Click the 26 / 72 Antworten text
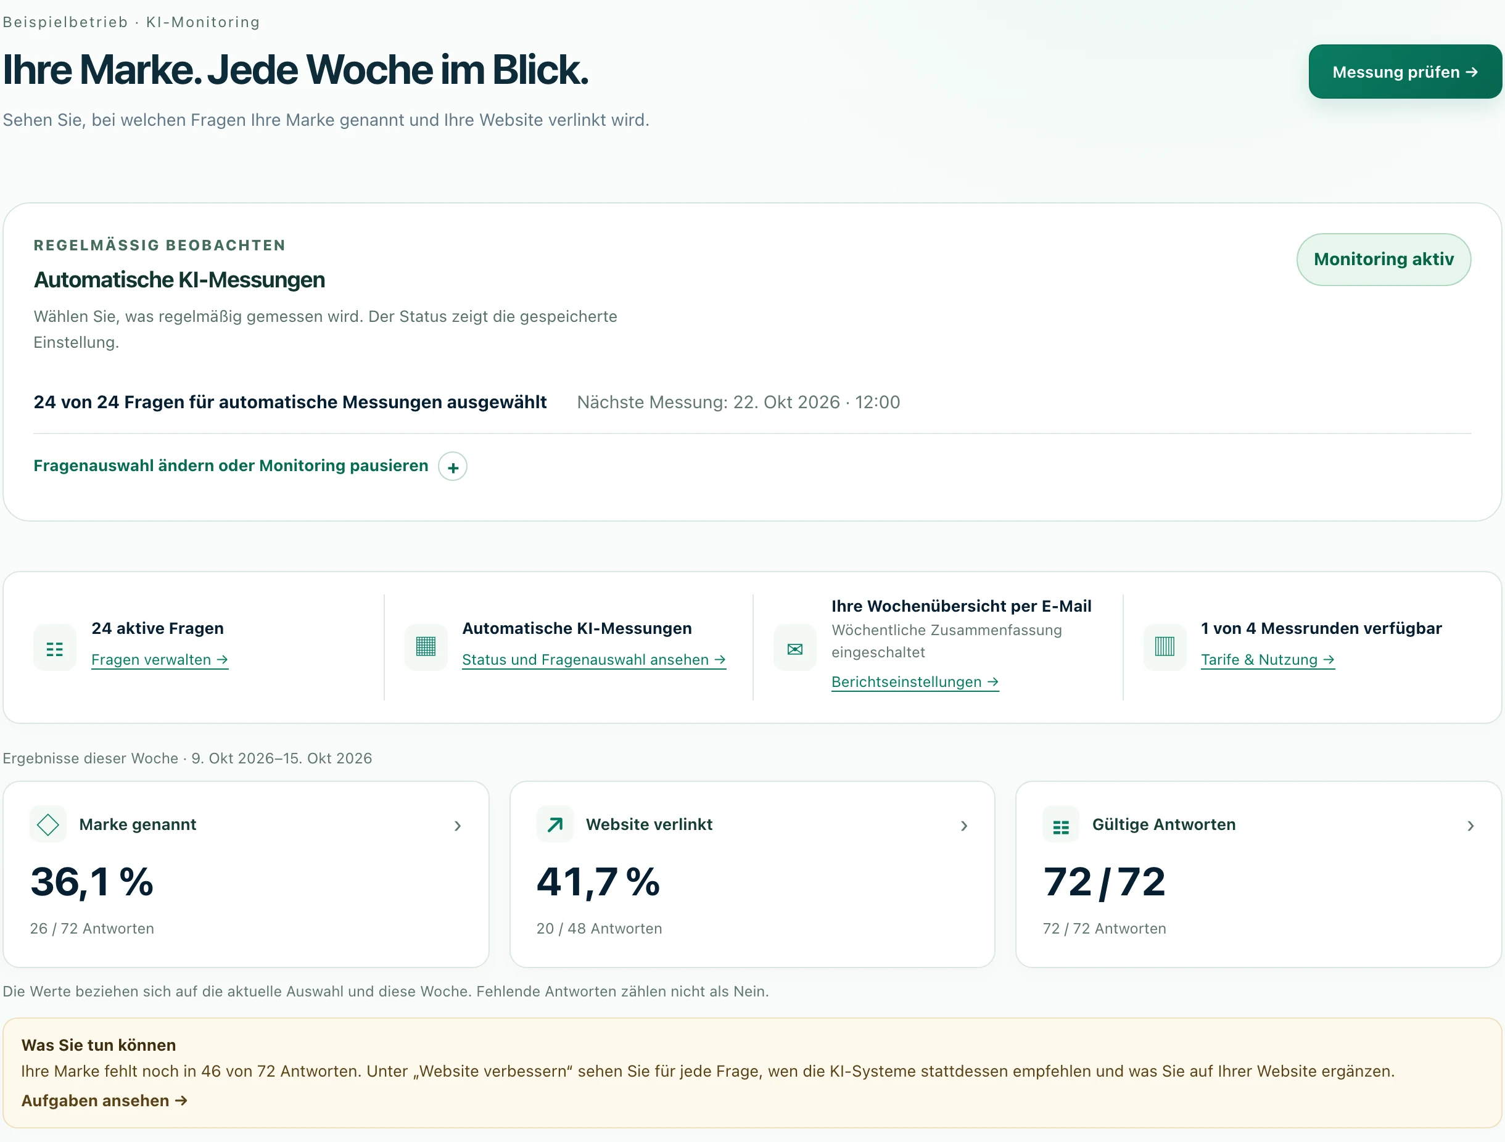1505x1142 pixels. click(92, 929)
